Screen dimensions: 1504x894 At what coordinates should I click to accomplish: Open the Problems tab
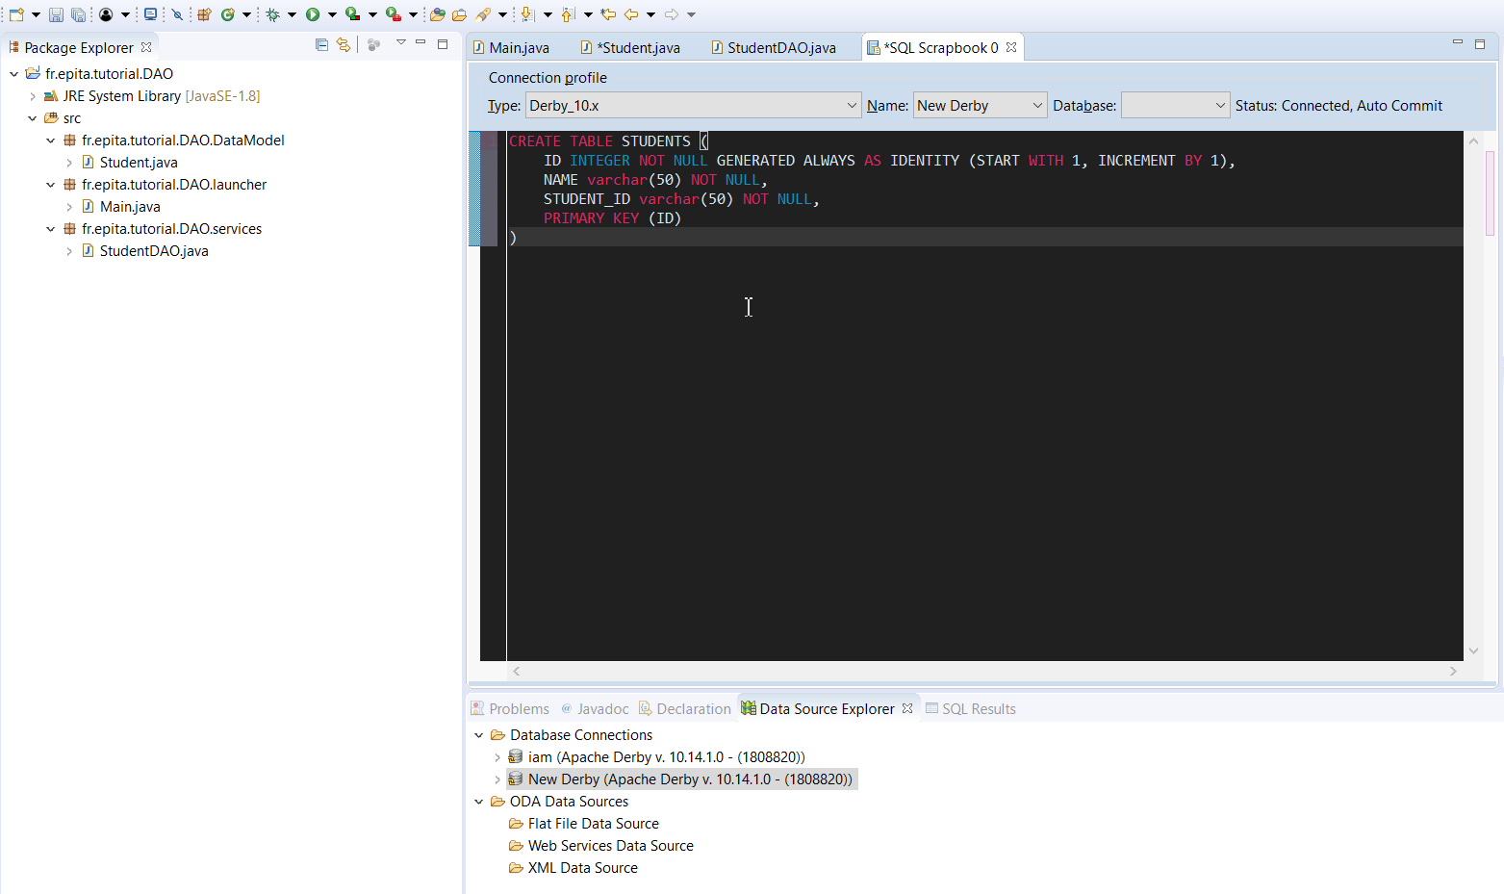510,709
